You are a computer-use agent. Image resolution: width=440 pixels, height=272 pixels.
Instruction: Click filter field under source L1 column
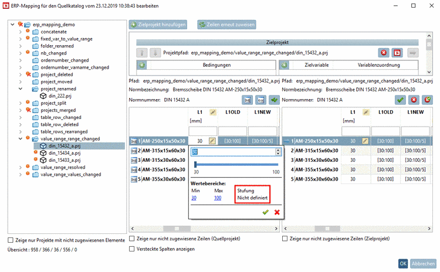tap(203, 131)
